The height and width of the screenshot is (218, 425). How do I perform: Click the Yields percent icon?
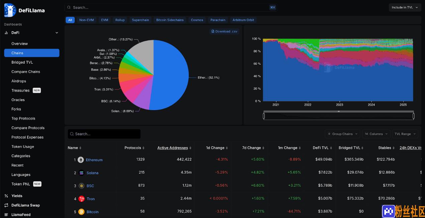tap(6, 196)
